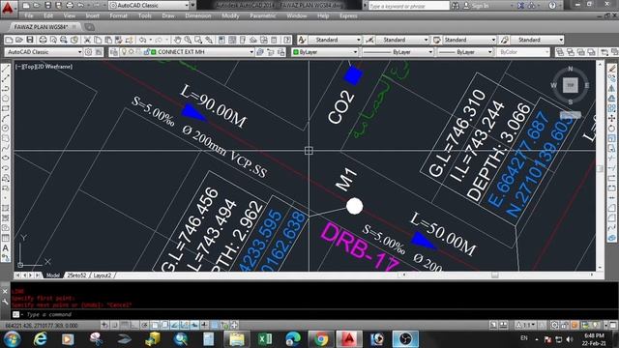Image resolution: width=619 pixels, height=348 pixels.
Task: Open the Dimension menu
Action: pyautogui.click(x=198, y=15)
